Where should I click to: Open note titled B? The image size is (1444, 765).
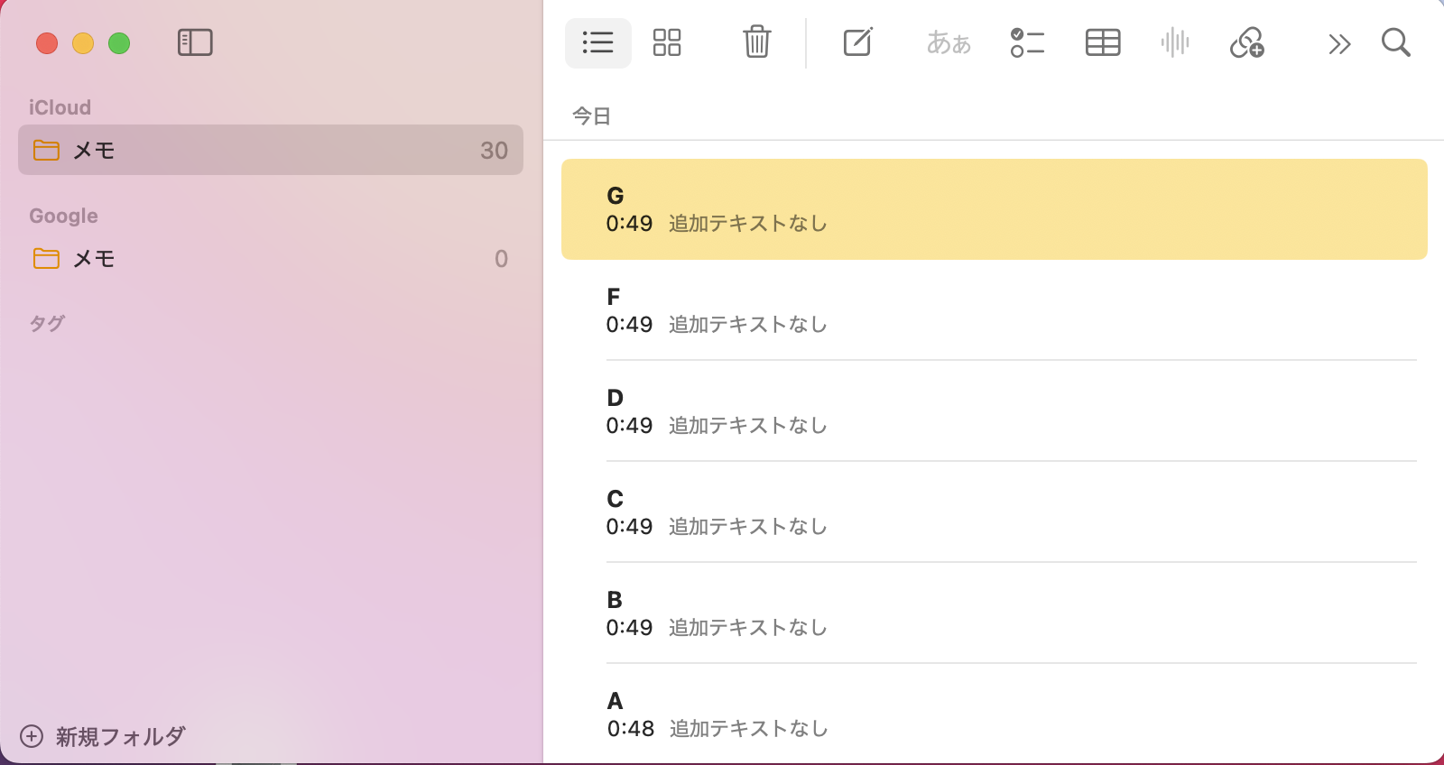pyautogui.click(x=993, y=613)
